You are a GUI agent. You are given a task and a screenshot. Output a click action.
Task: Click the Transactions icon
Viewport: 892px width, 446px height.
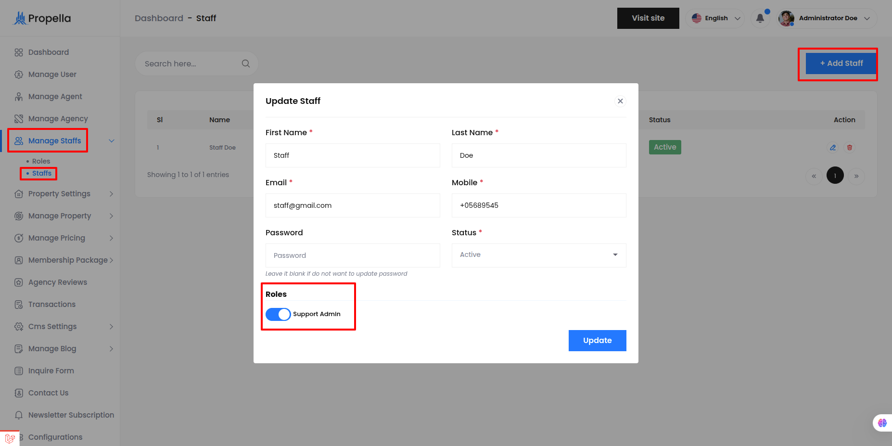point(19,305)
